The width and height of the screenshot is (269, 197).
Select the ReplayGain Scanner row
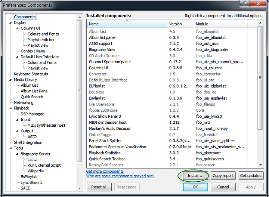pyautogui.click(x=172, y=165)
